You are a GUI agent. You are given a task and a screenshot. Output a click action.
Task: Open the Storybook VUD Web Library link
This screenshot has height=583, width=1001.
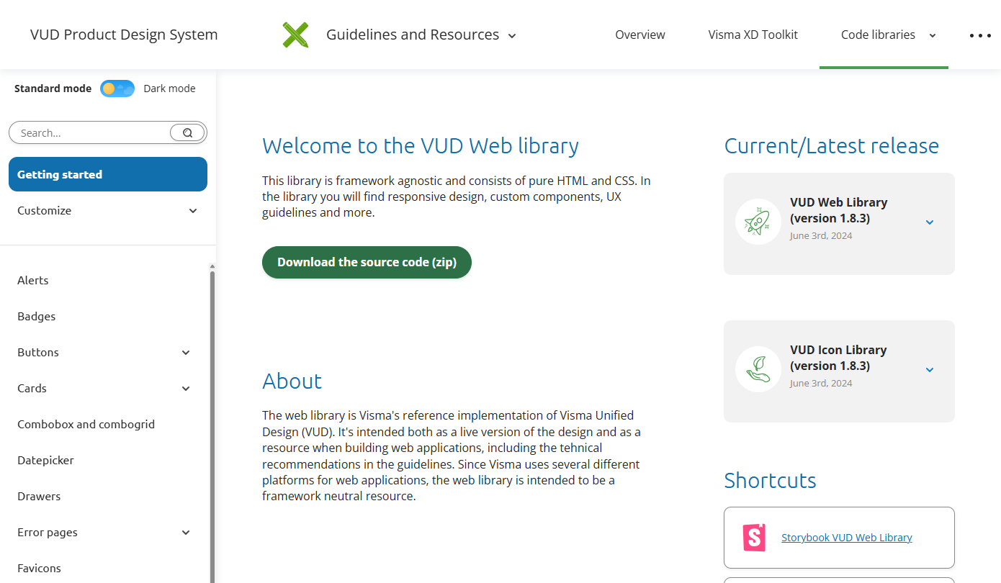[x=846, y=537]
